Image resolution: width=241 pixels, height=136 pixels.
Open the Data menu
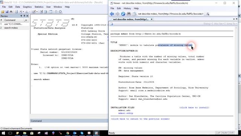[18, 7]
